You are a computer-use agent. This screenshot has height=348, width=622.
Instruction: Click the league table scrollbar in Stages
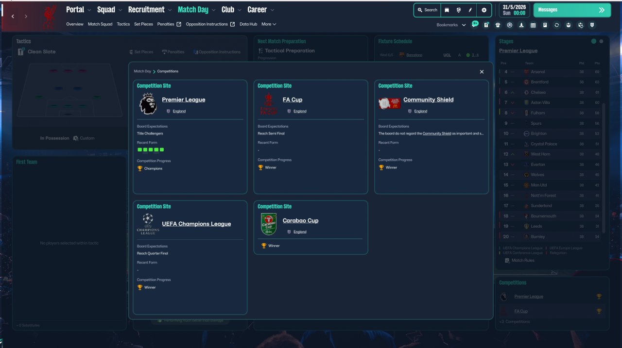pos(604,168)
